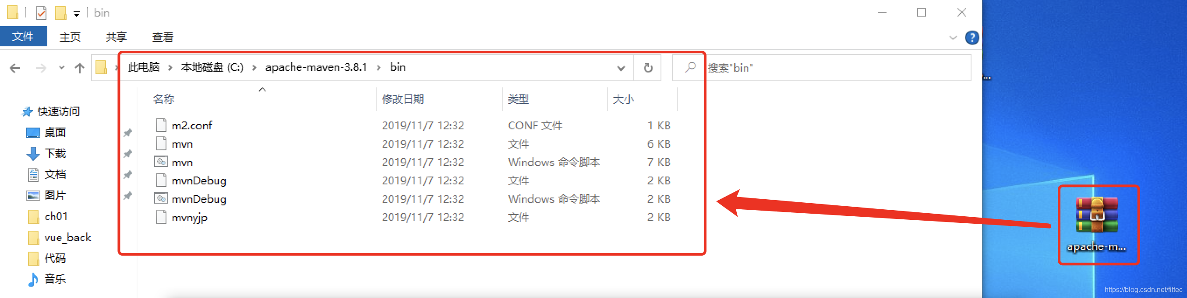Open ch01 folder in navigation pane
1187x298 pixels.
coord(56,216)
